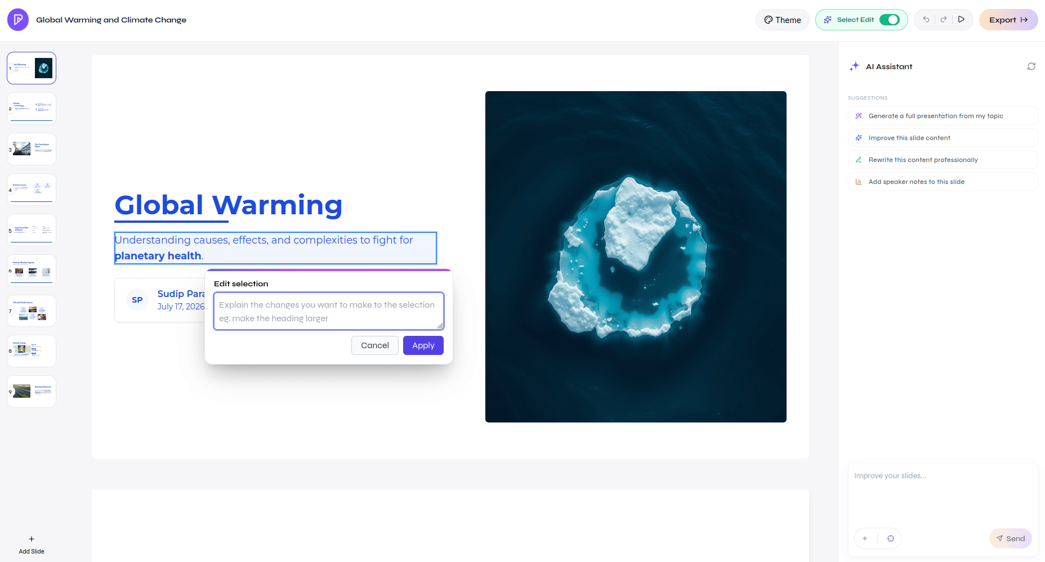Image resolution: width=1045 pixels, height=562 pixels.
Task: Select slide 2 thumbnail
Action: (32, 109)
